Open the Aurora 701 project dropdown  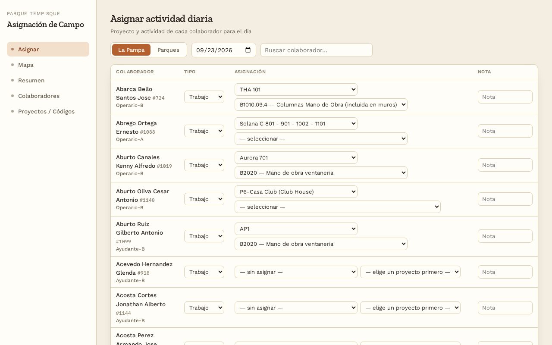click(x=296, y=157)
